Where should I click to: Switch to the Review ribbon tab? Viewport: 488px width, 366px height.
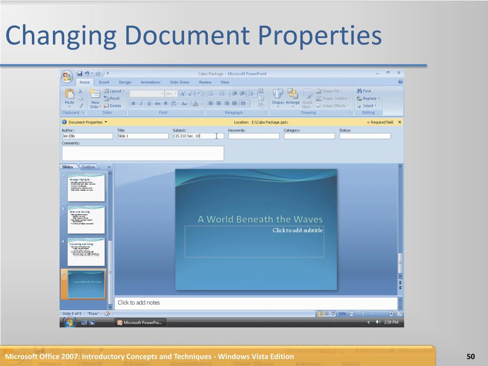tap(205, 82)
